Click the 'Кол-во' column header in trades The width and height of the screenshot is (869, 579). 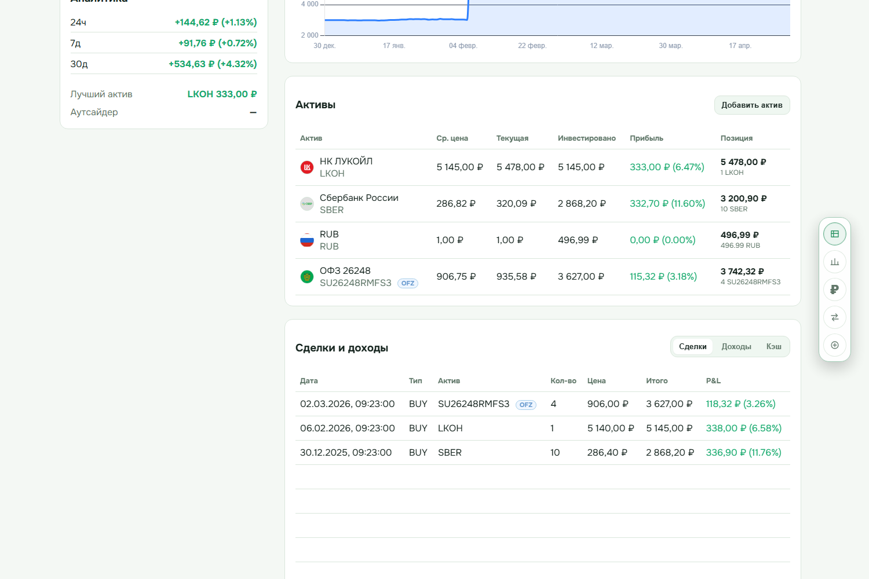tap(563, 380)
